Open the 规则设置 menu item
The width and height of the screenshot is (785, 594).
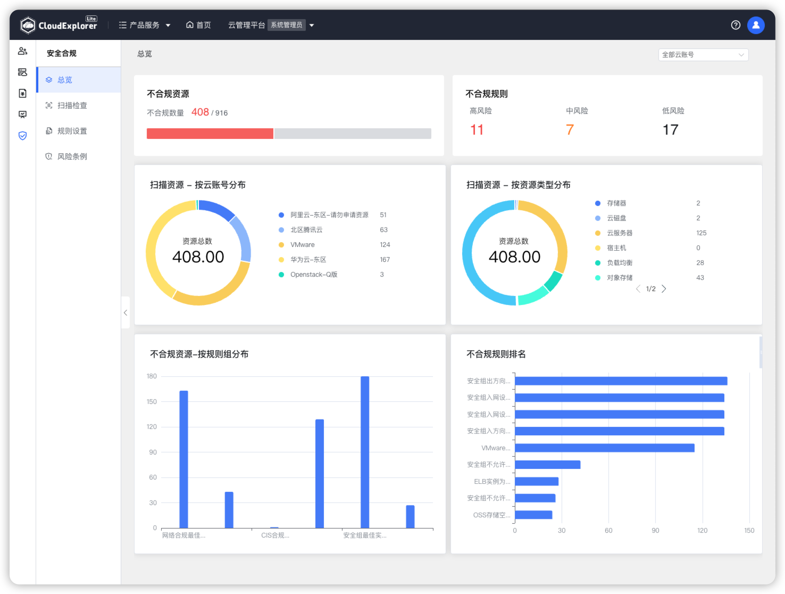coord(72,131)
